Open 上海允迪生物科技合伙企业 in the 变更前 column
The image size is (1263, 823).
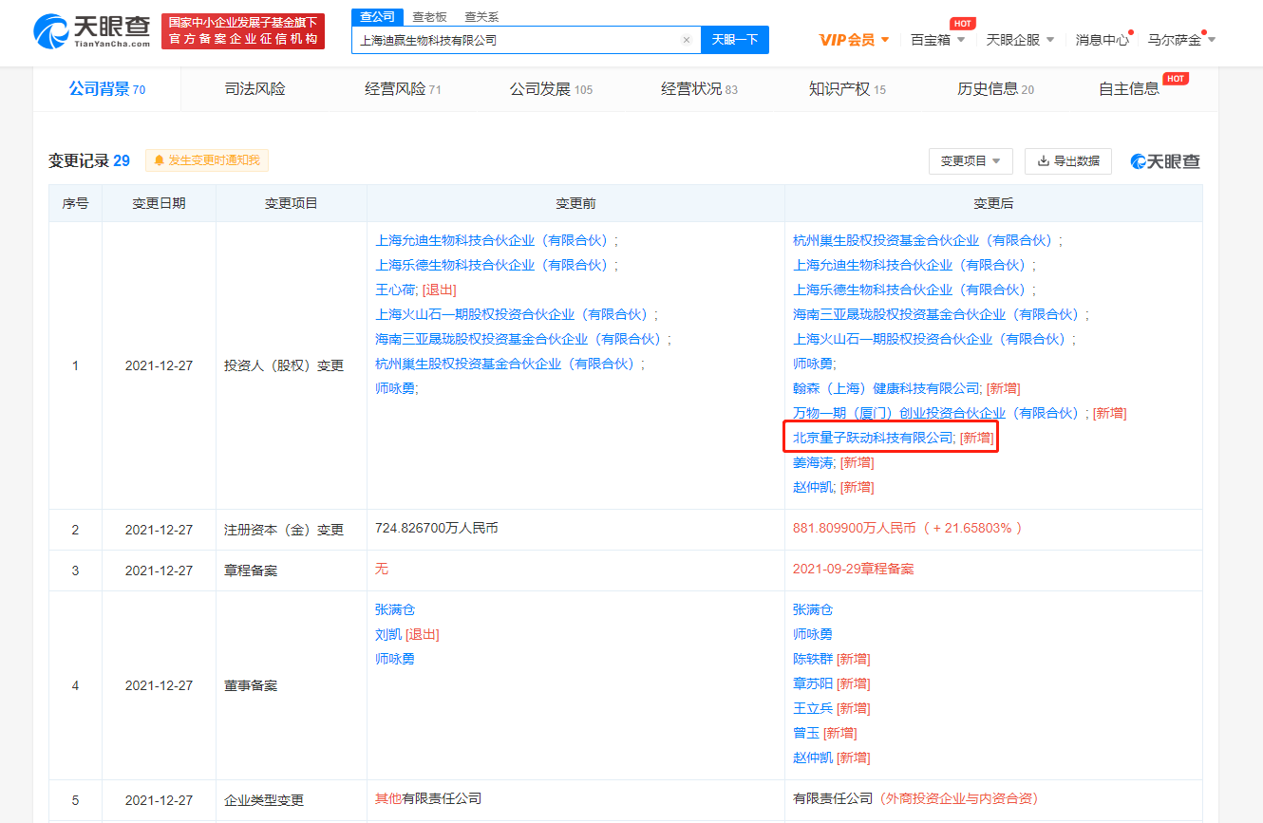point(495,240)
